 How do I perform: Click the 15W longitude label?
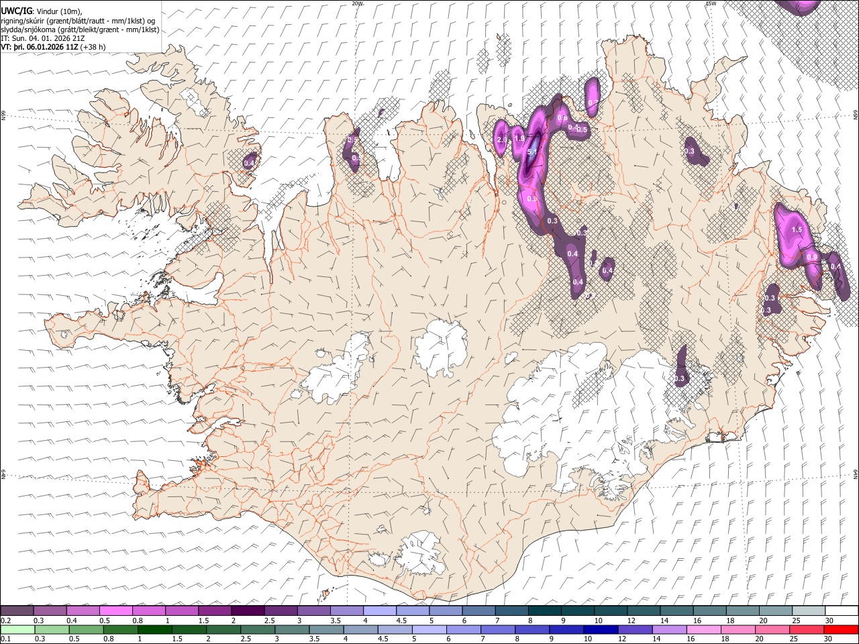pos(711,3)
